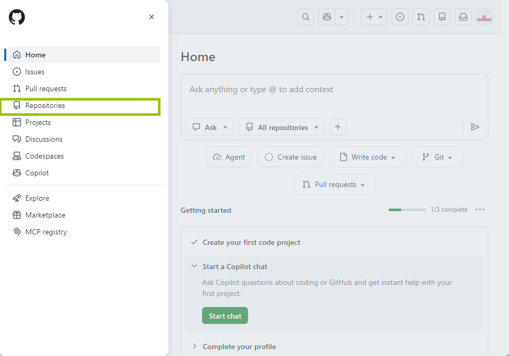This screenshot has width=509, height=356.
Task: Open the issues icon in the header
Action: (x=400, y=17)
